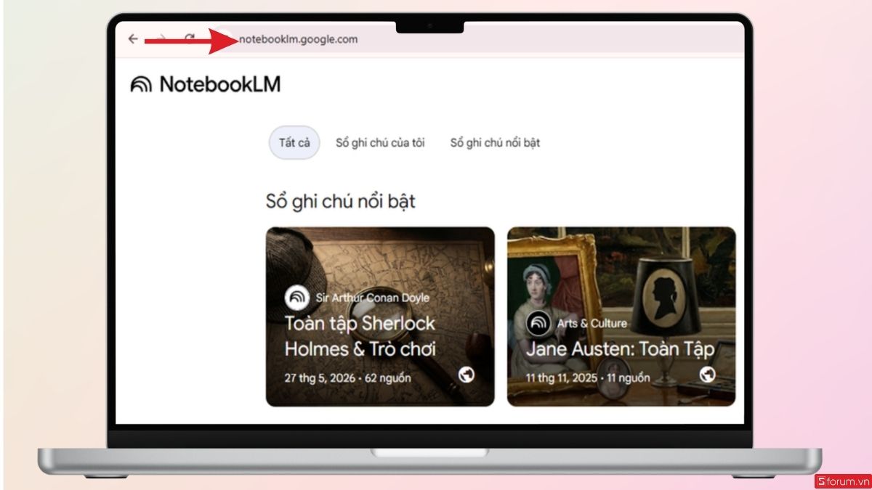Click the NotebookLM logo icon
This screenshot has height=490, width=872.
141,85
